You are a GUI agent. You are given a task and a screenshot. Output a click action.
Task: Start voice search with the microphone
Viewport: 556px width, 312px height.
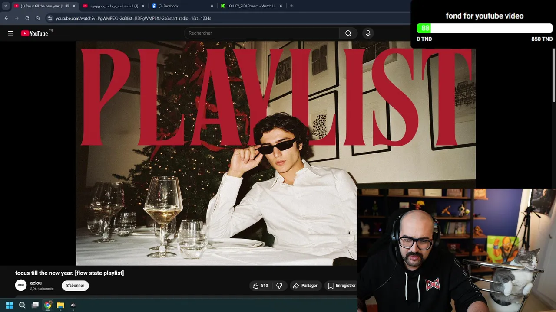click(x=368, y=33)
